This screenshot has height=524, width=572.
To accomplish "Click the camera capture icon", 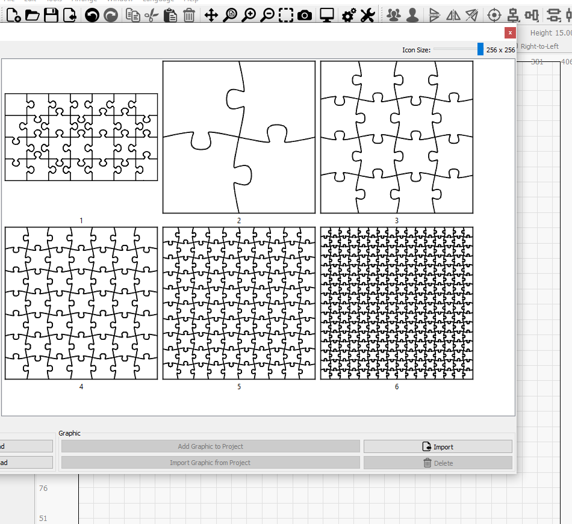I will click(305, 16).
